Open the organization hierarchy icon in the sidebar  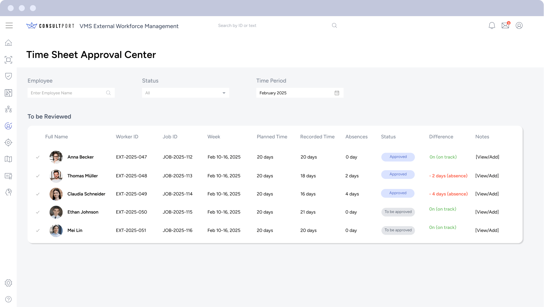pyautogui.click(x=9, y=109)
